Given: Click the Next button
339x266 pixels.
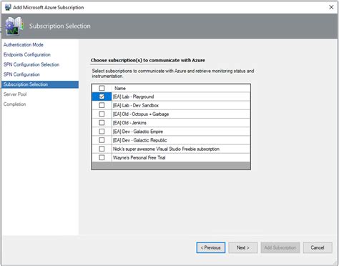Looking at the screenshot, I should pos(243,247).
